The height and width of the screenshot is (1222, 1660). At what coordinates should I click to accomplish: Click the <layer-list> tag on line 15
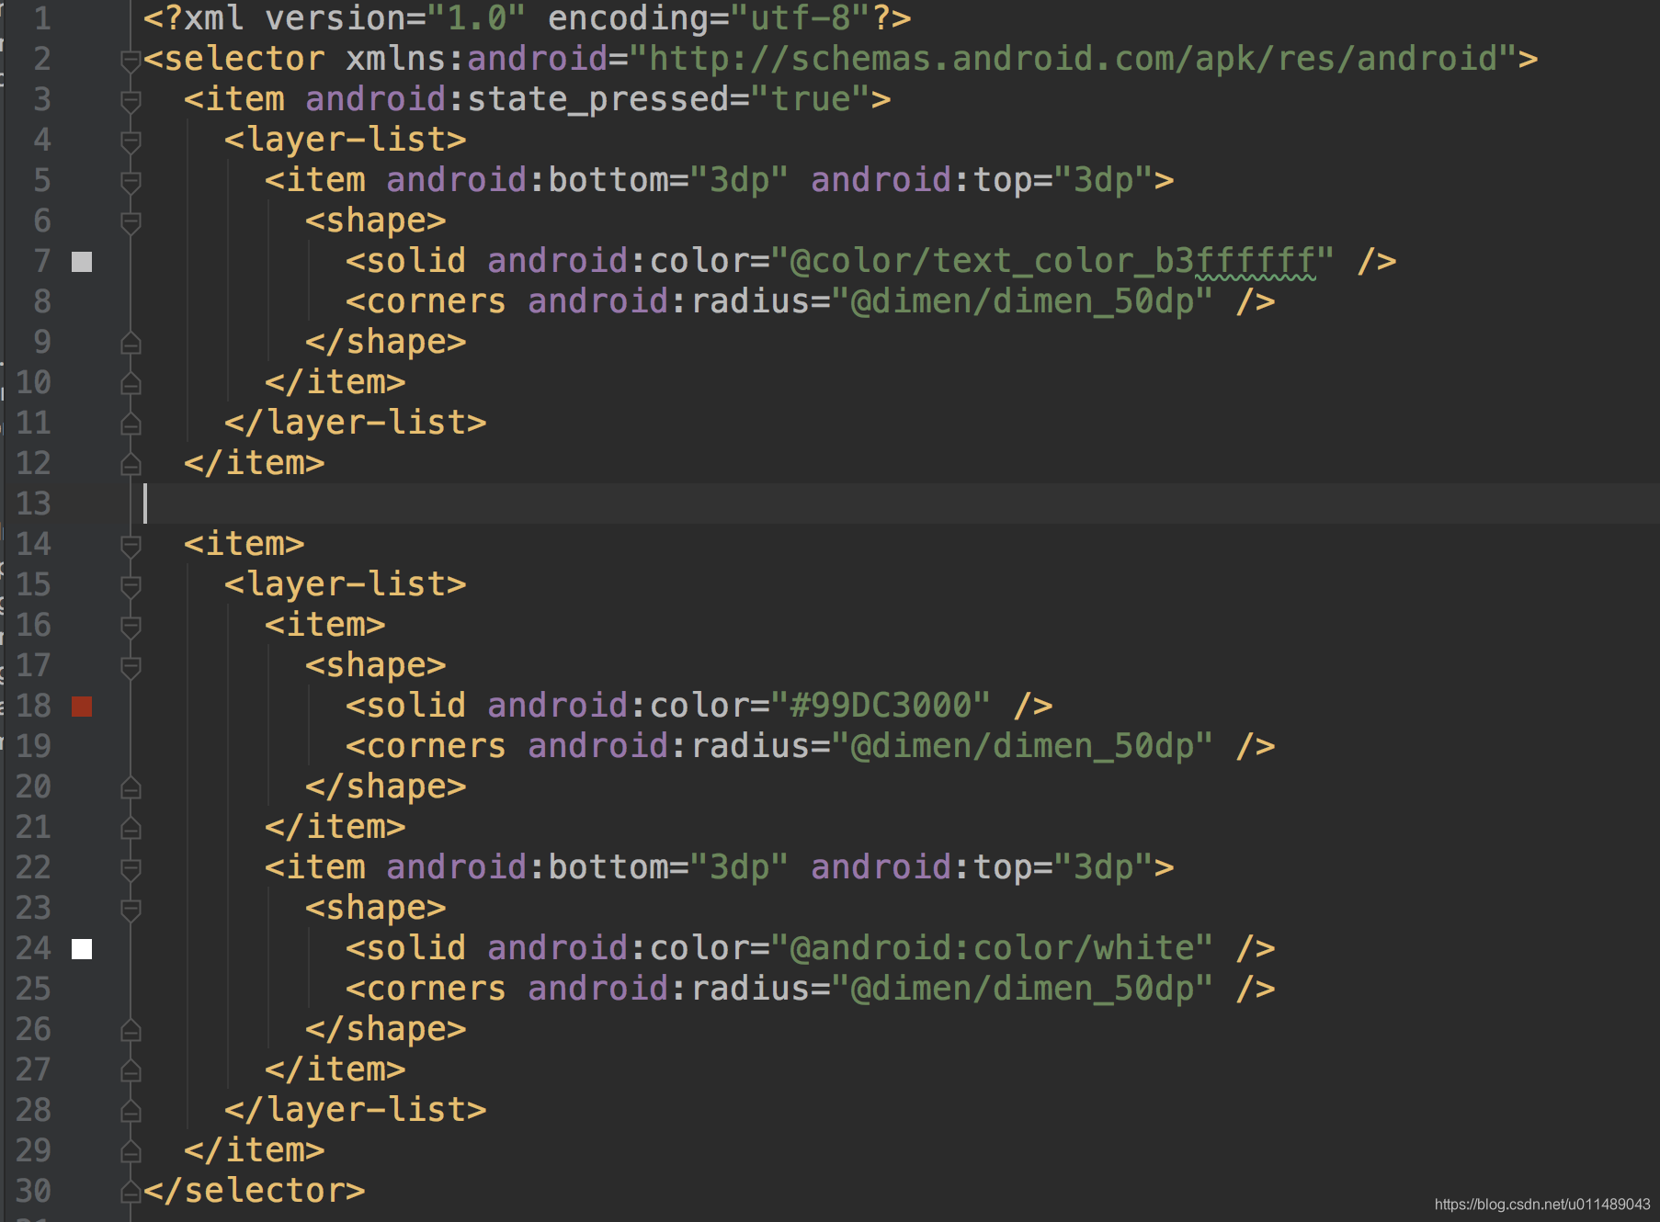(x=346, y=584)
